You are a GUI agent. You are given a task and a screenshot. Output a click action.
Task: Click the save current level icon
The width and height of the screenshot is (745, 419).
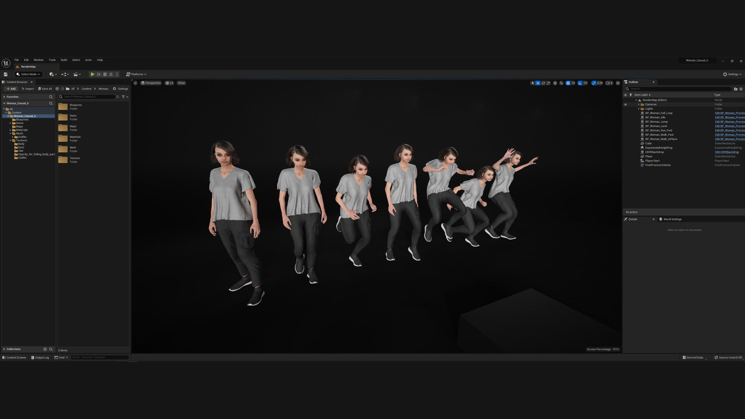(x=5, y=74)
